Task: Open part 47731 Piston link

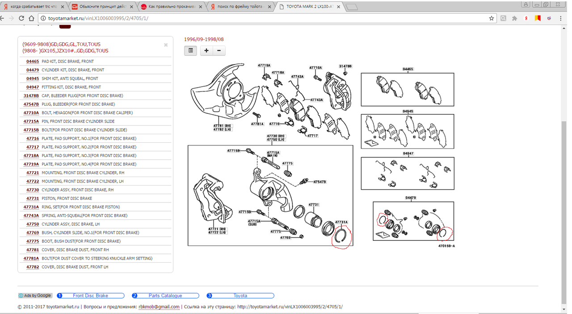Action: point(33,198)
